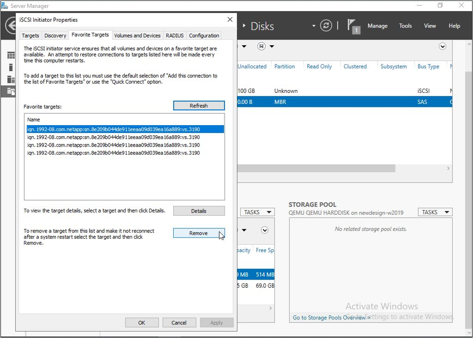The width and height of the screenshot is (473, 338).
Task: Open the Volumes TASKS dropdown
Action: click(256, 212)
